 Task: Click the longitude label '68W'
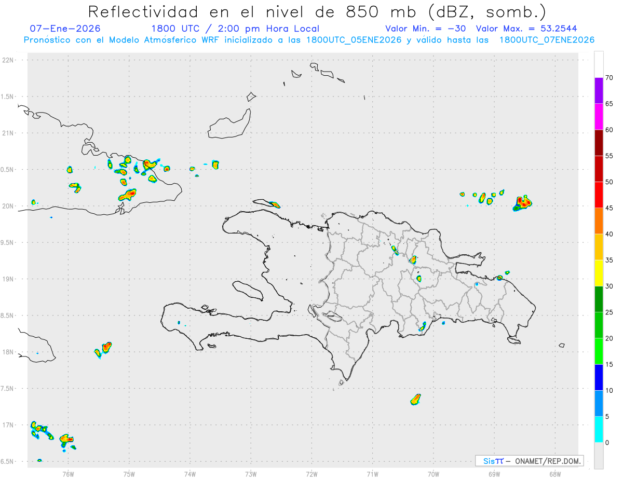pos(555,473)
